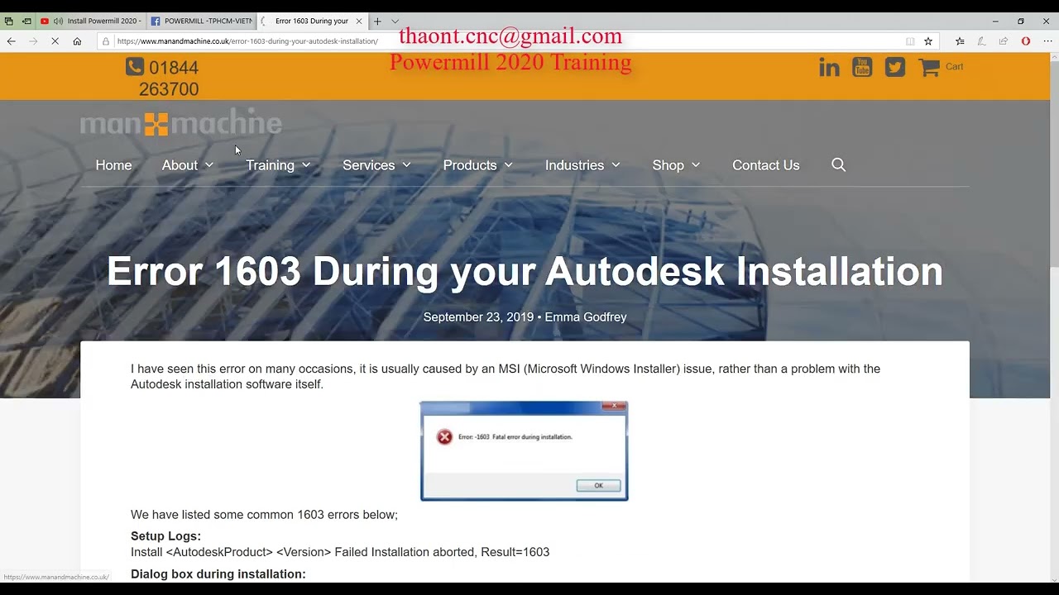Open the tabs you've set aside

pyautogui.click(x=9, y=21)
